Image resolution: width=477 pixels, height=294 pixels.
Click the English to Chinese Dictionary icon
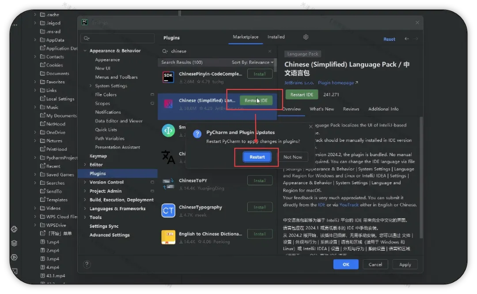click(x=168, y=237)
